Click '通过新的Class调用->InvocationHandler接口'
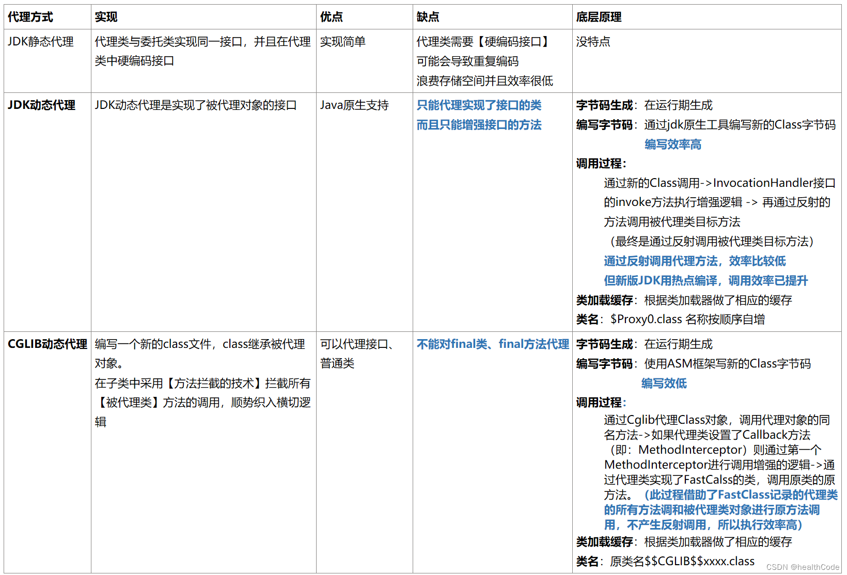 tap(719, 183)
